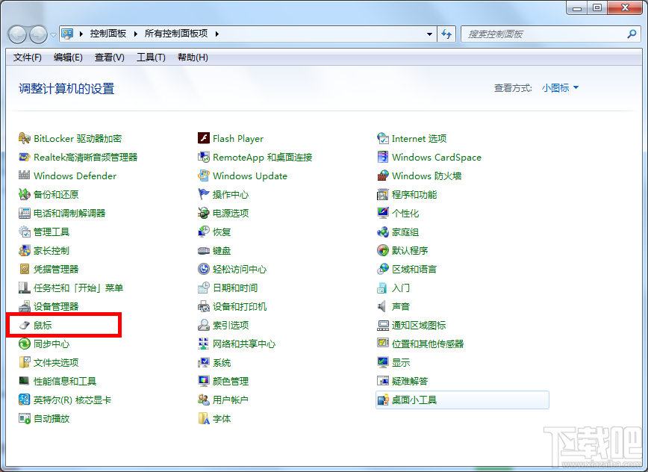
Task: Click the 鼠标 mouse icon
Action: pos(25,326)
